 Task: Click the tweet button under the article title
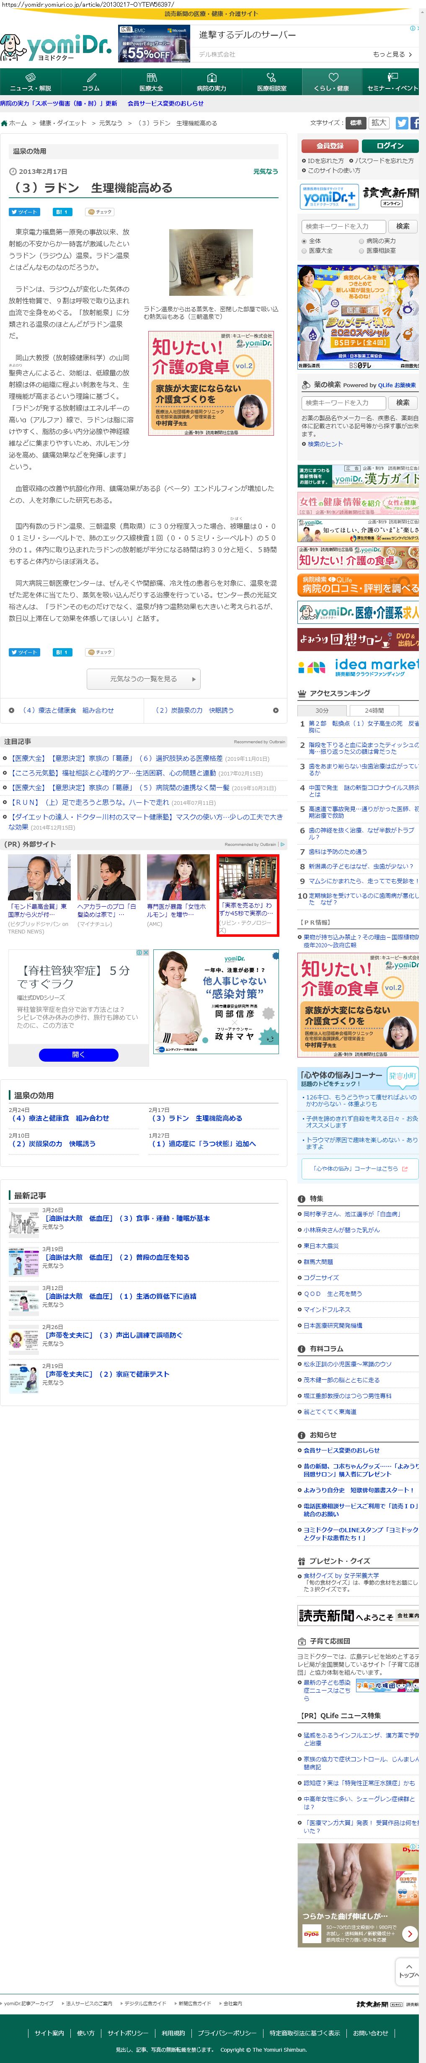(x=24, y=212)
